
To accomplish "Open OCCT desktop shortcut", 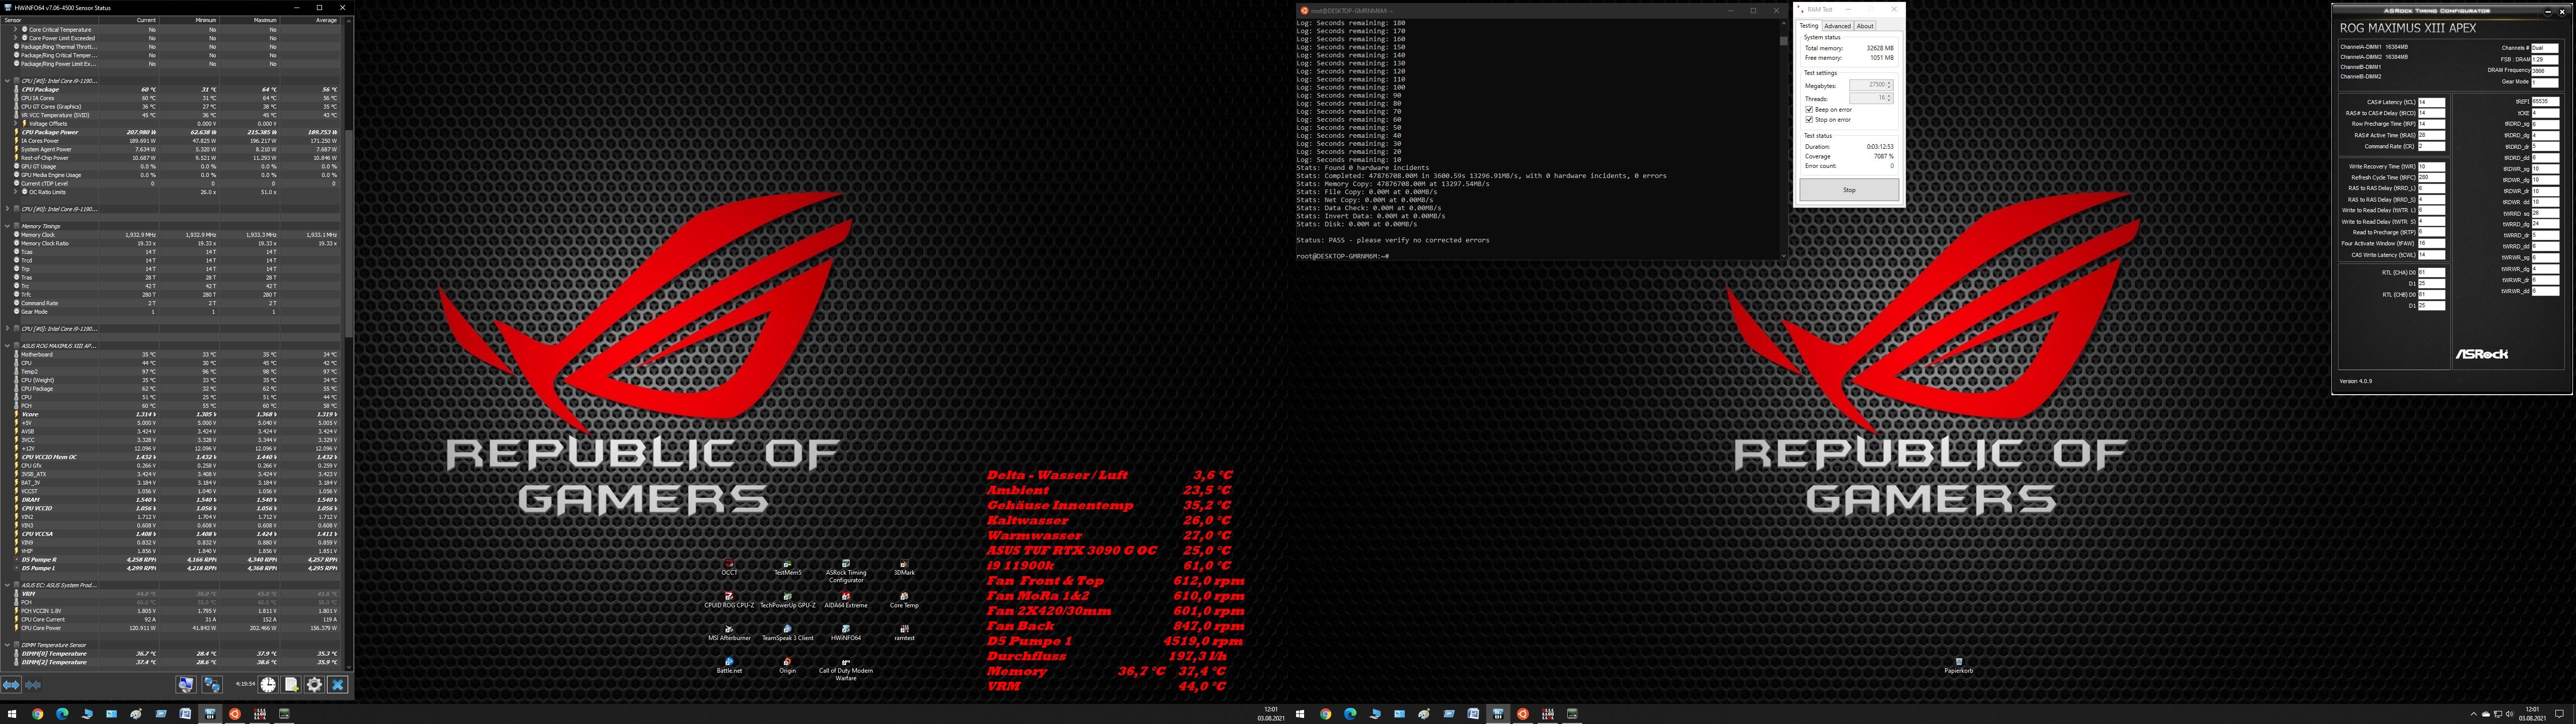I will [x=729, y=568].
